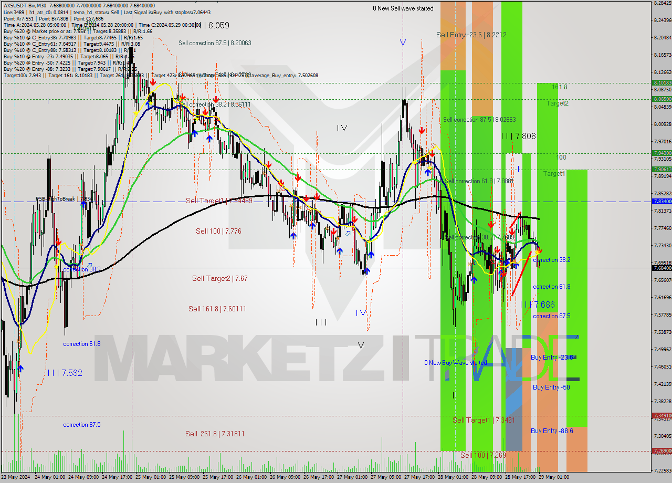Click the '0 New Buy Wave started' label
This screenshot has height=483, width=672.
point(456,363)
